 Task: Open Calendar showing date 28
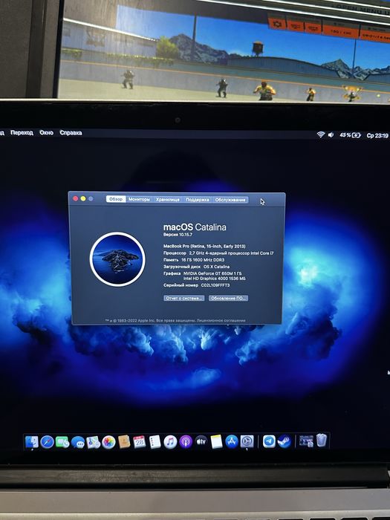pos(140,442)
